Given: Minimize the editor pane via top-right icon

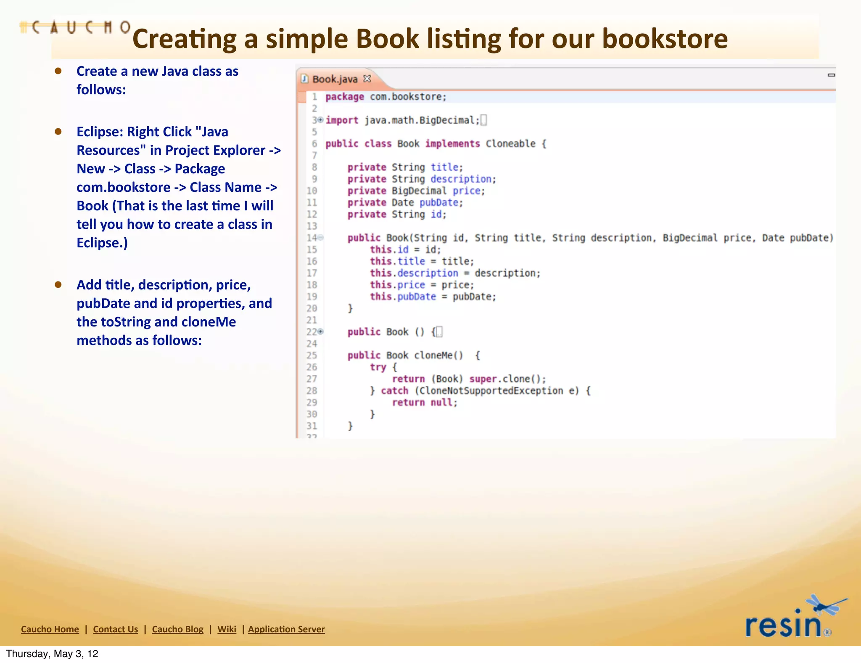Looking at the screenshot, I should point(831,75).
